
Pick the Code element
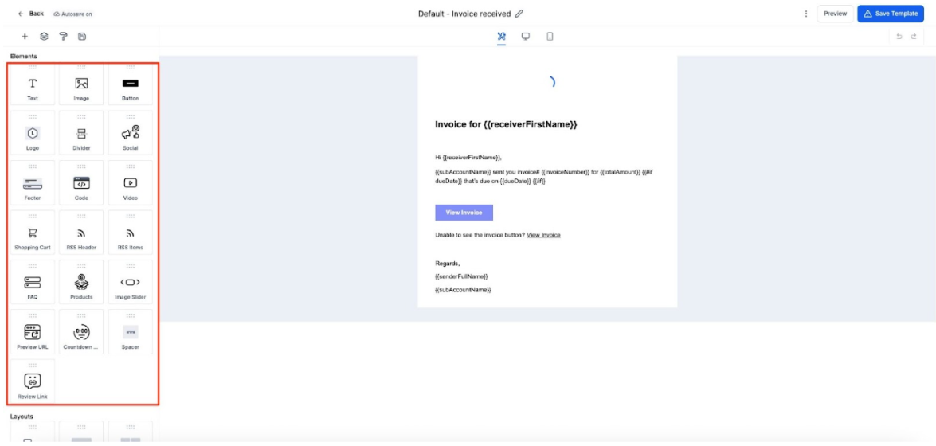point(81,185)
